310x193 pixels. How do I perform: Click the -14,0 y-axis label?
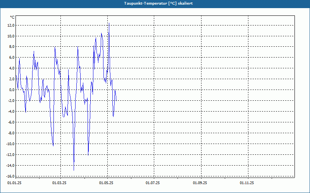pos(10,166)
